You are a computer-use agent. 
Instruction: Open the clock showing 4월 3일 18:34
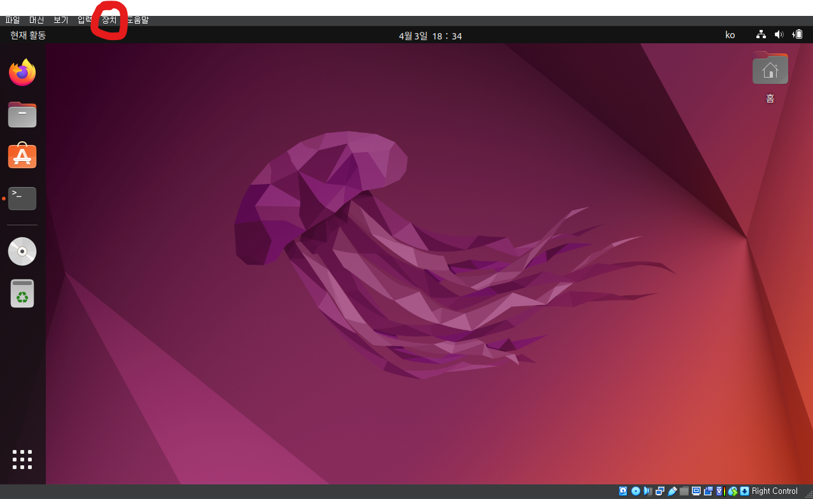[x=430, y=36]
